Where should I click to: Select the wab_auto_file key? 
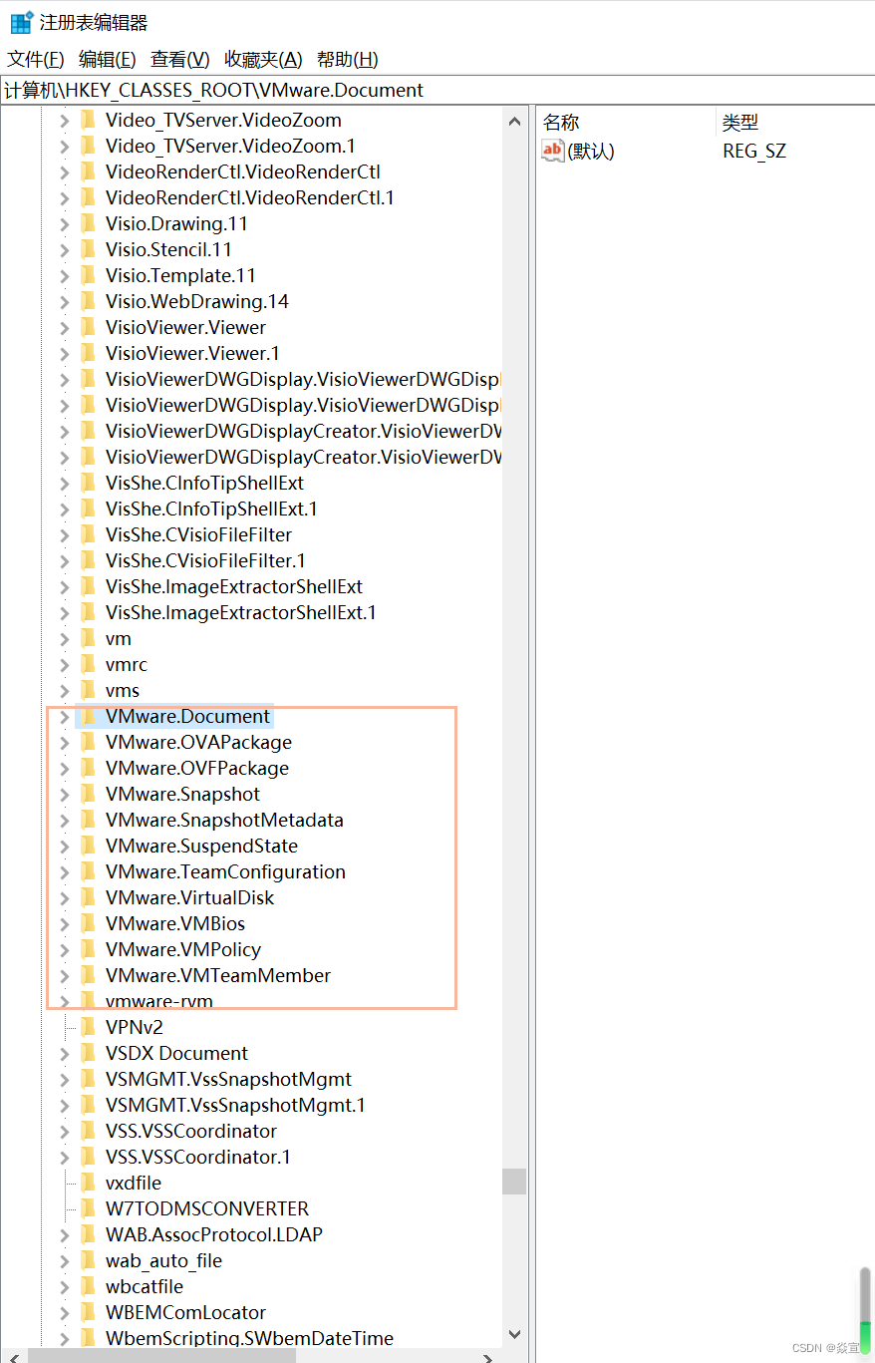point(163,1261)
